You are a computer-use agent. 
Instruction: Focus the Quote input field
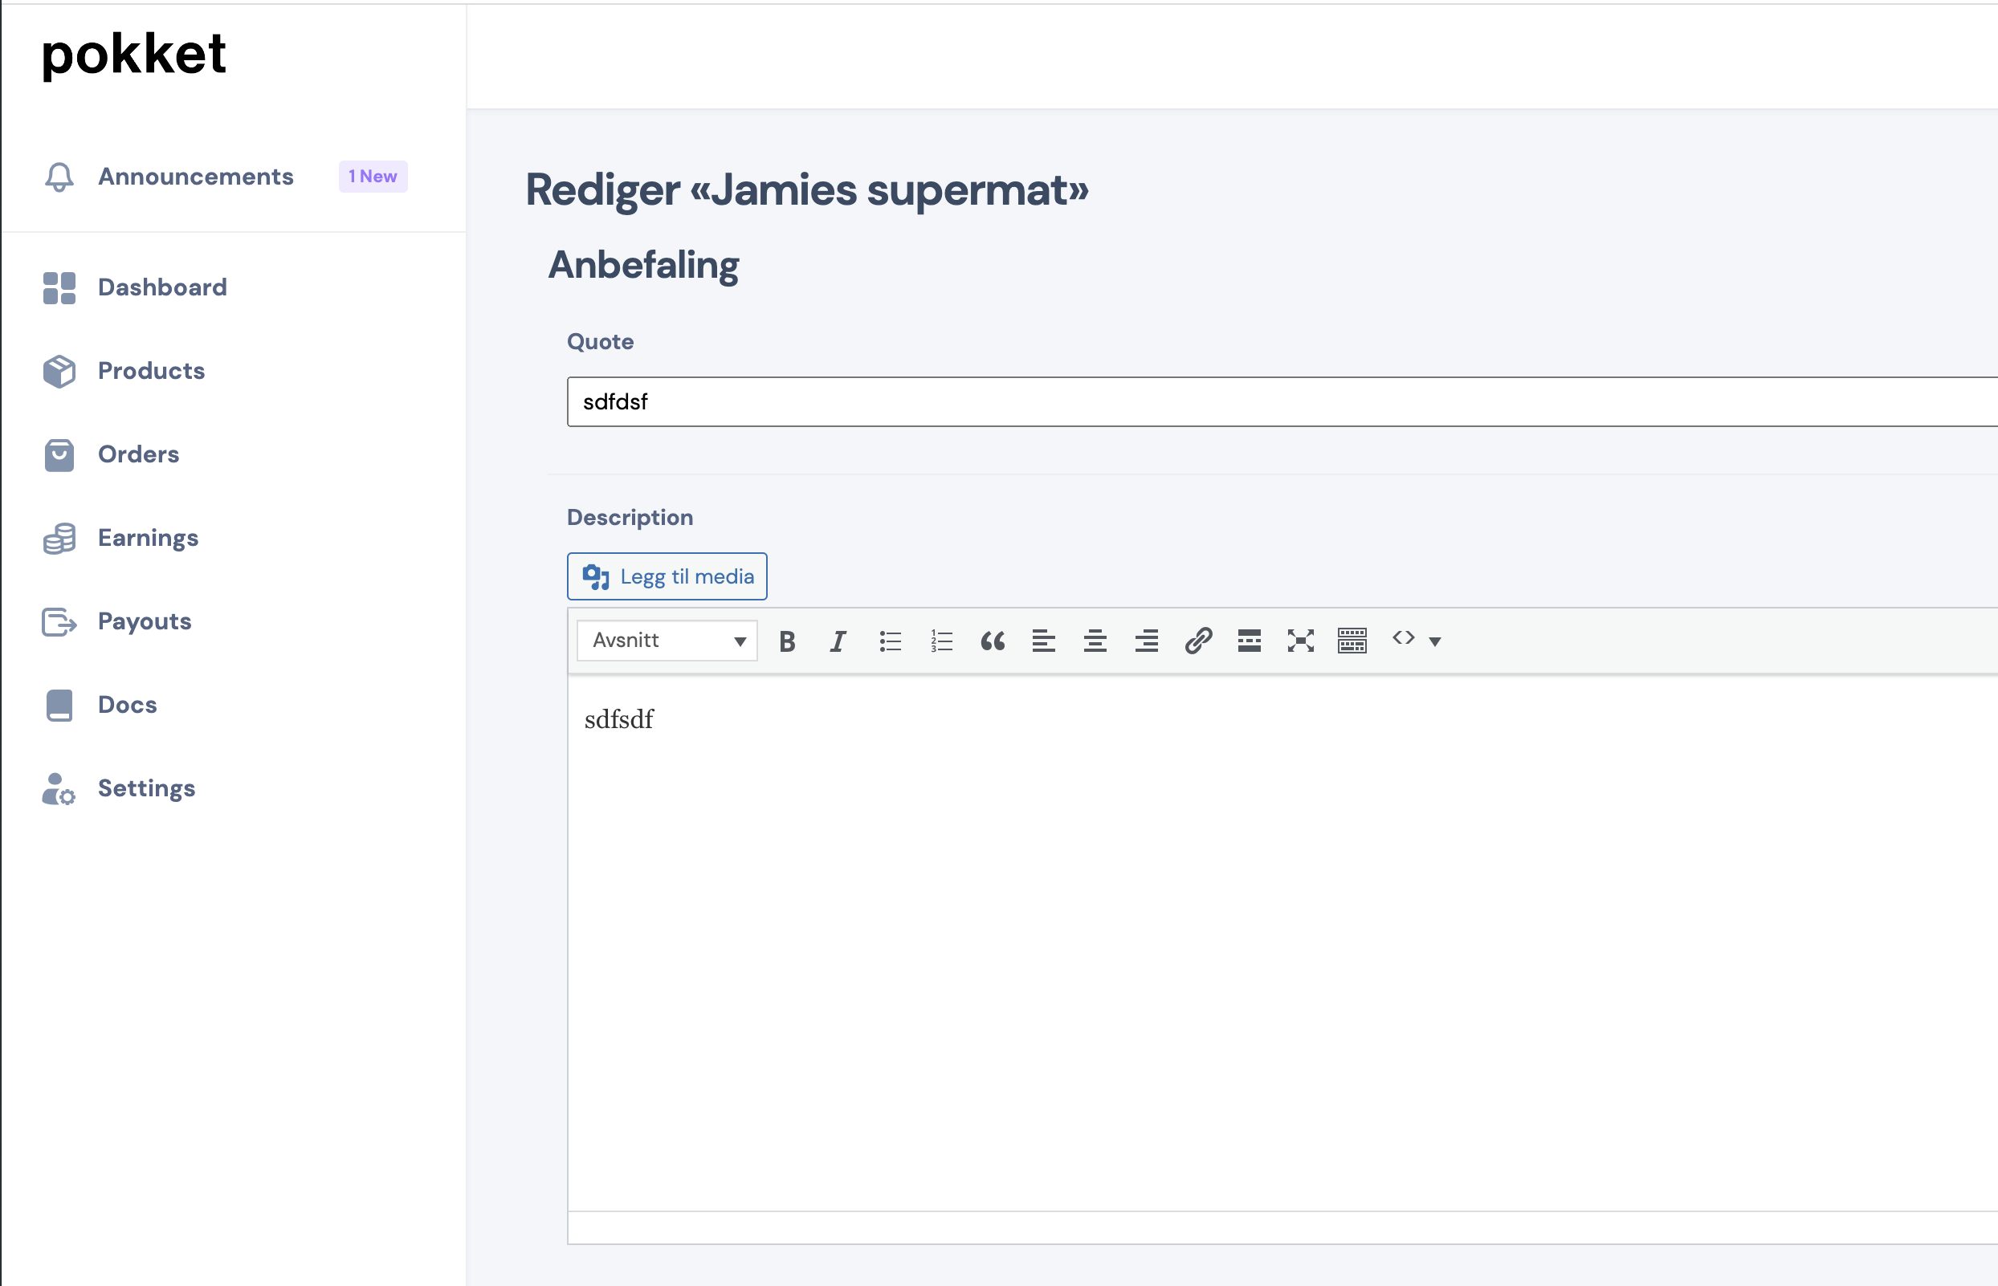pos(1282,401)
